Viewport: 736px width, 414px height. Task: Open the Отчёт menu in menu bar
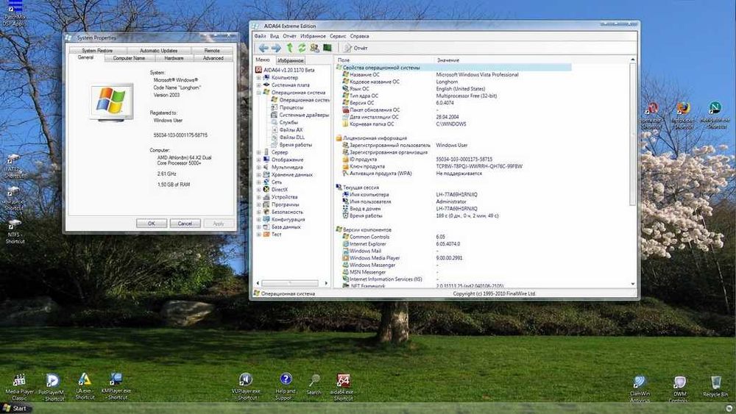click(x=289, y=36)
